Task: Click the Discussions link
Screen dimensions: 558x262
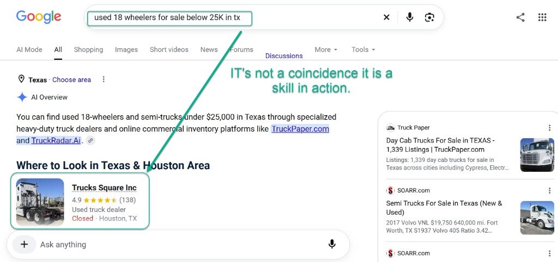Action: 284,56
